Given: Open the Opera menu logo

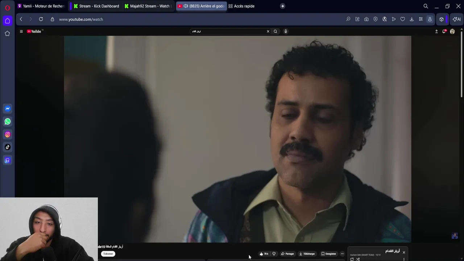Looking at the screenshot, I should [x=7, y=7].
